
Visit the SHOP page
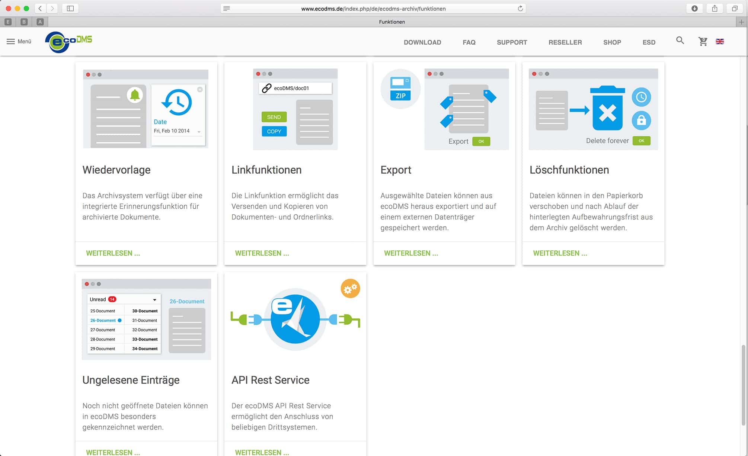612,42
